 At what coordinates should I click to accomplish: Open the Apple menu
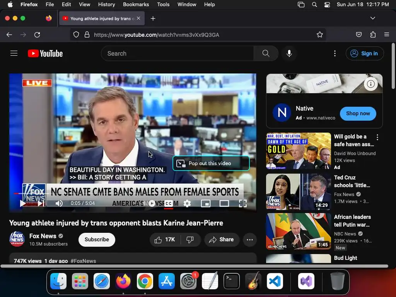pyautogui.click(x=10, y=4)
